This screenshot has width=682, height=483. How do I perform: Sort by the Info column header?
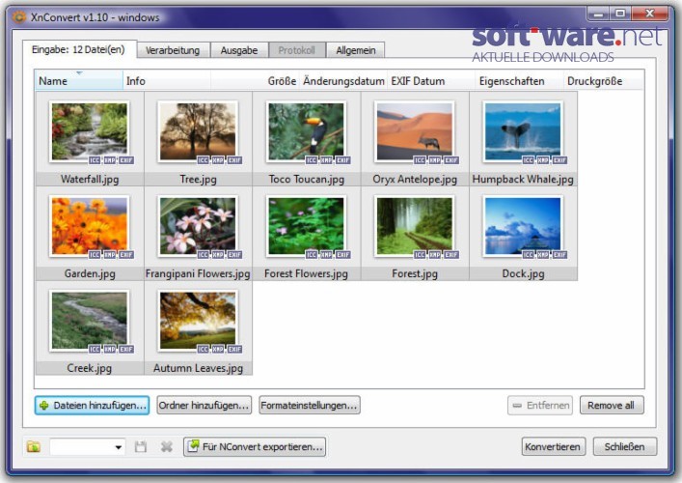(x=167, y=81)
